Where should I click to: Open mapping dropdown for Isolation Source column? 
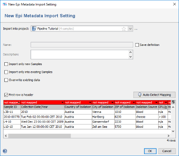pyautogui.click(x=156, y=102)
